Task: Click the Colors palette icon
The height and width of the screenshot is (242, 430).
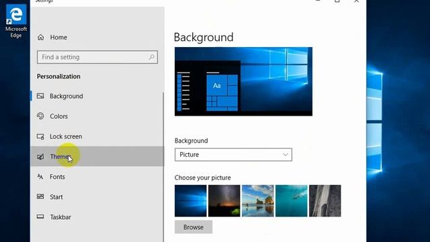Action: pyautogui.click(x=40, y=116)
